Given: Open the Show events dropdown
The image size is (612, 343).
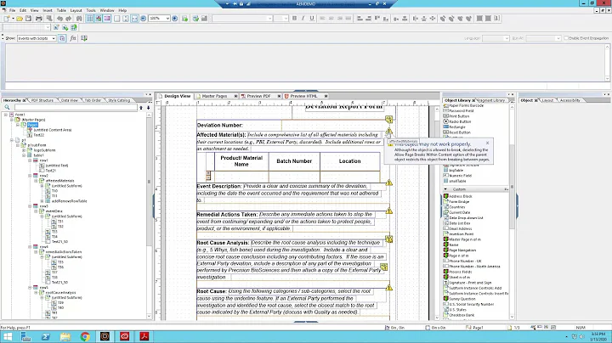Looking at the screenshot, I should click(x=54, y=38).
